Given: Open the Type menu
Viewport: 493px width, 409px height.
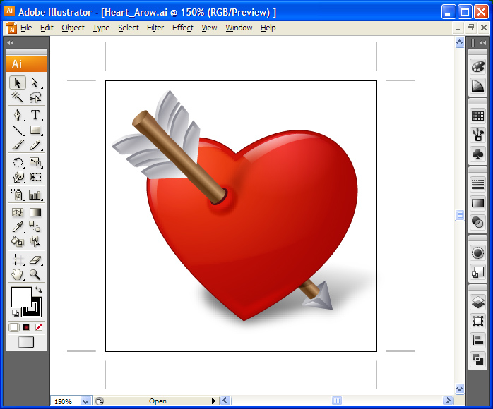Looking at the screenshot, I should (101, 28).
